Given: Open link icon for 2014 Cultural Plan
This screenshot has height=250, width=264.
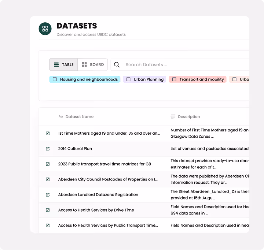Looking at the screenshot, I should point(48,149).
